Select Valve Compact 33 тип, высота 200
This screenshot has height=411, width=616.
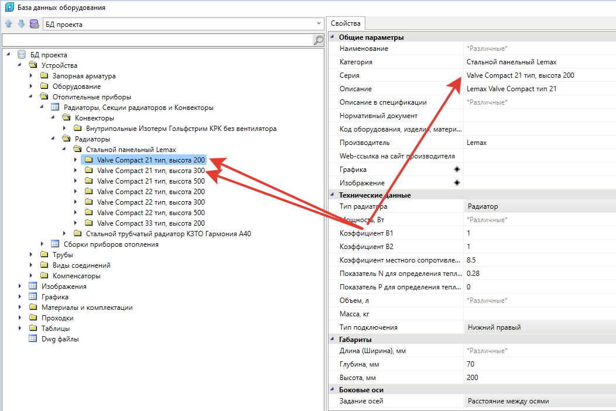point(151,223)
